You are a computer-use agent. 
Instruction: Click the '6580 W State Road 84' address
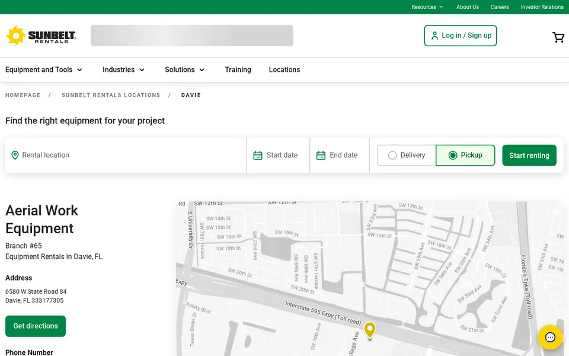36,292
